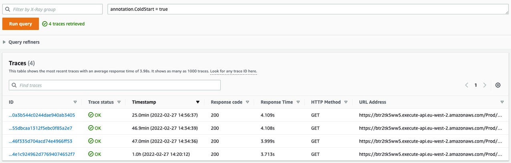Sort traces by ID column arrow
This screenshot has height=163, width=511.
[75, 102]
